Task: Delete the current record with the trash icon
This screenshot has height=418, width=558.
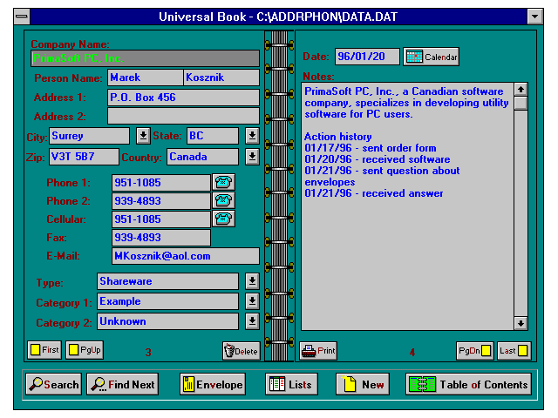Action: (242, 351)
